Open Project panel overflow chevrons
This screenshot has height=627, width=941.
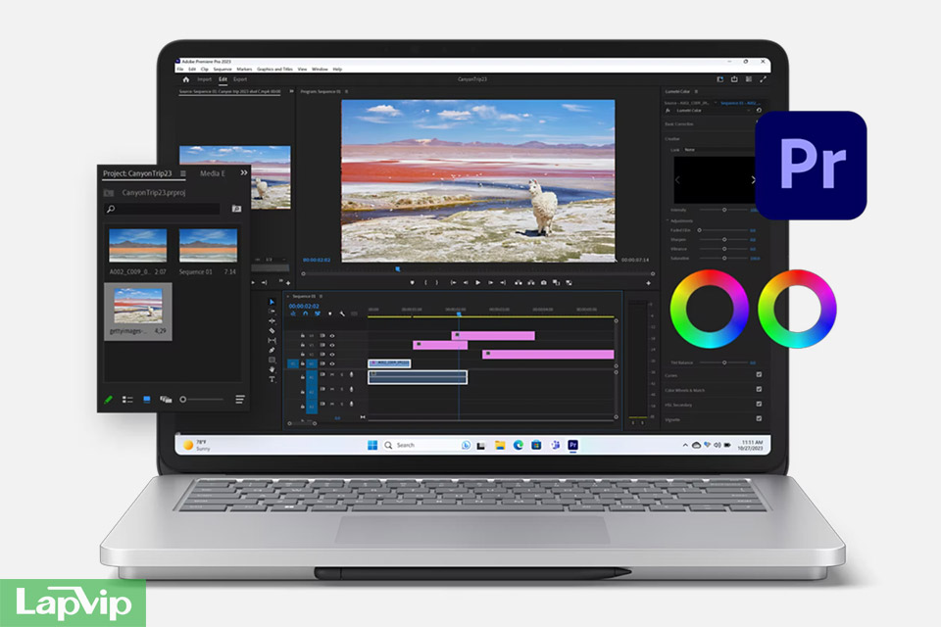point(244,172)
